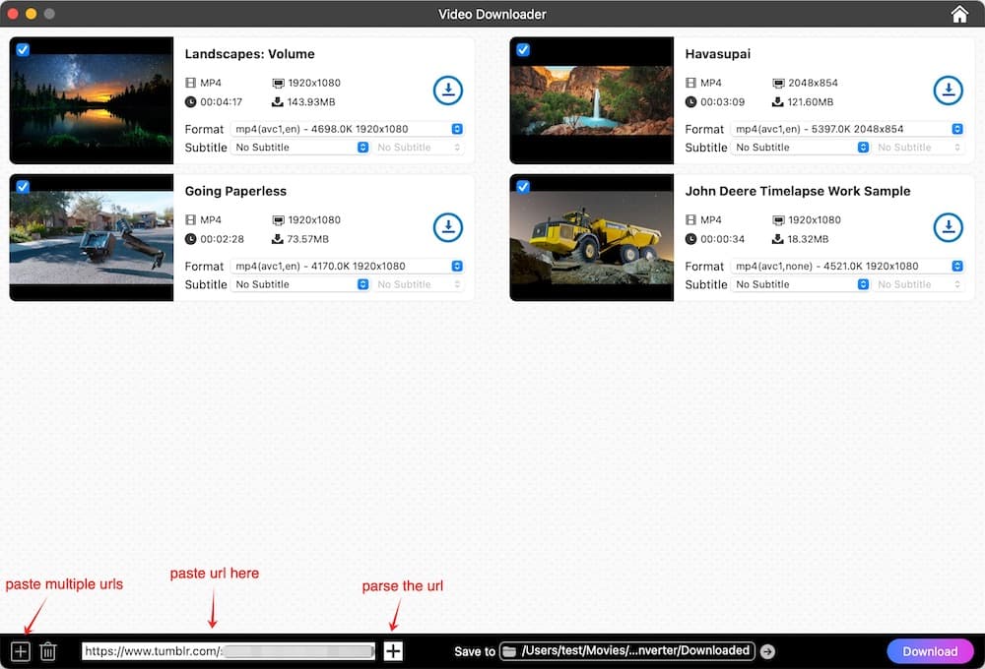Download John Deere Timelapse Work Sample video
Screen dimensions: 985x669
(948, 227)
